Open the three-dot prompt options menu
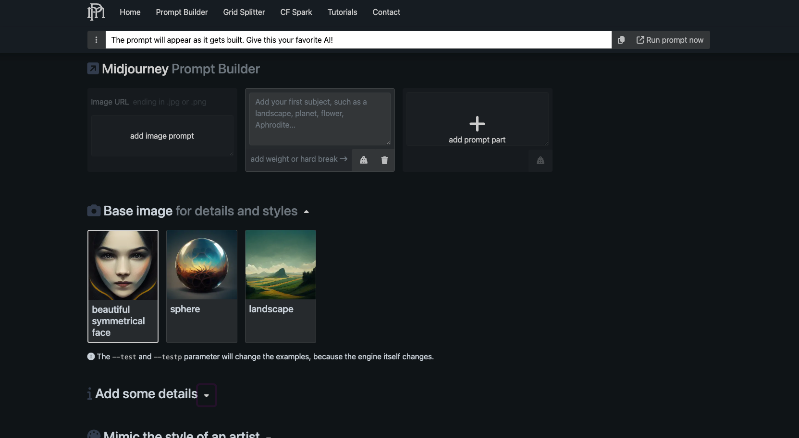Screen dimensions: 799x438 pyautogui.click(x=96, y=40)
